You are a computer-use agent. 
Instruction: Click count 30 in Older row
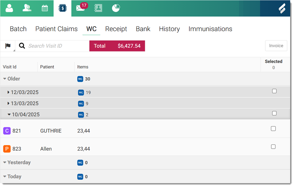tap(87, 79)
